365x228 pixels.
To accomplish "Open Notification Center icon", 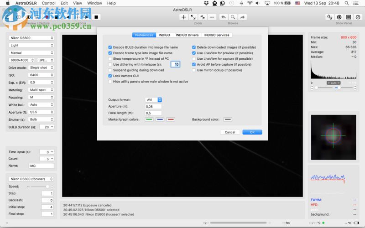I will 356,3.
